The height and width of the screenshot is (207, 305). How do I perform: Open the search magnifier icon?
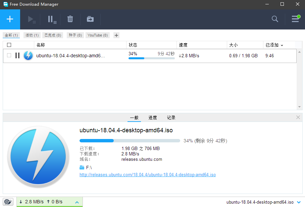pyautogui.click(x=275, y=19)
